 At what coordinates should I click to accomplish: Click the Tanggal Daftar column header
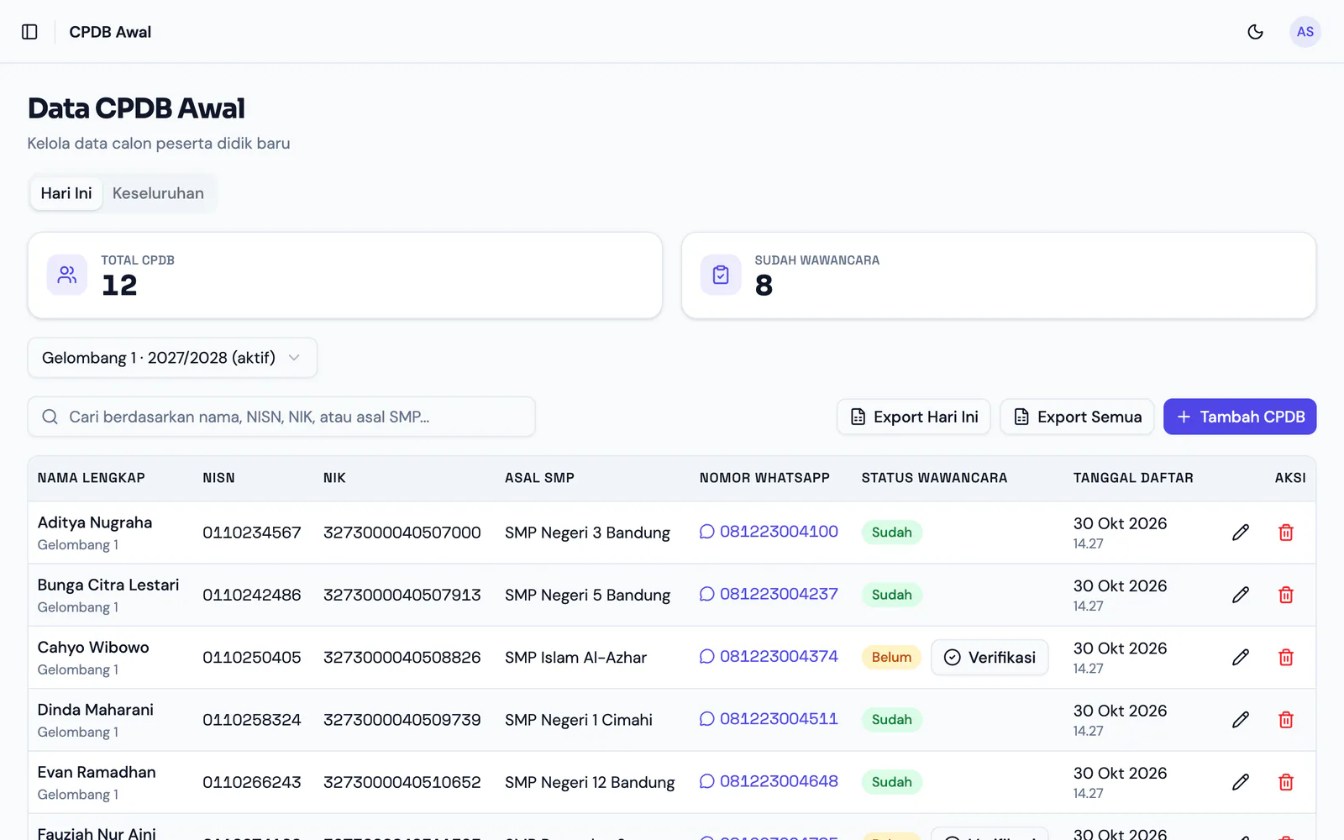1133,478
